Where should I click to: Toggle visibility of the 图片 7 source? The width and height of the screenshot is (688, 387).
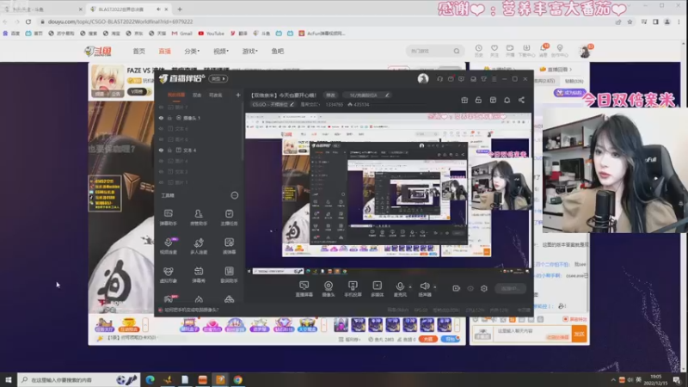(161, 107)
